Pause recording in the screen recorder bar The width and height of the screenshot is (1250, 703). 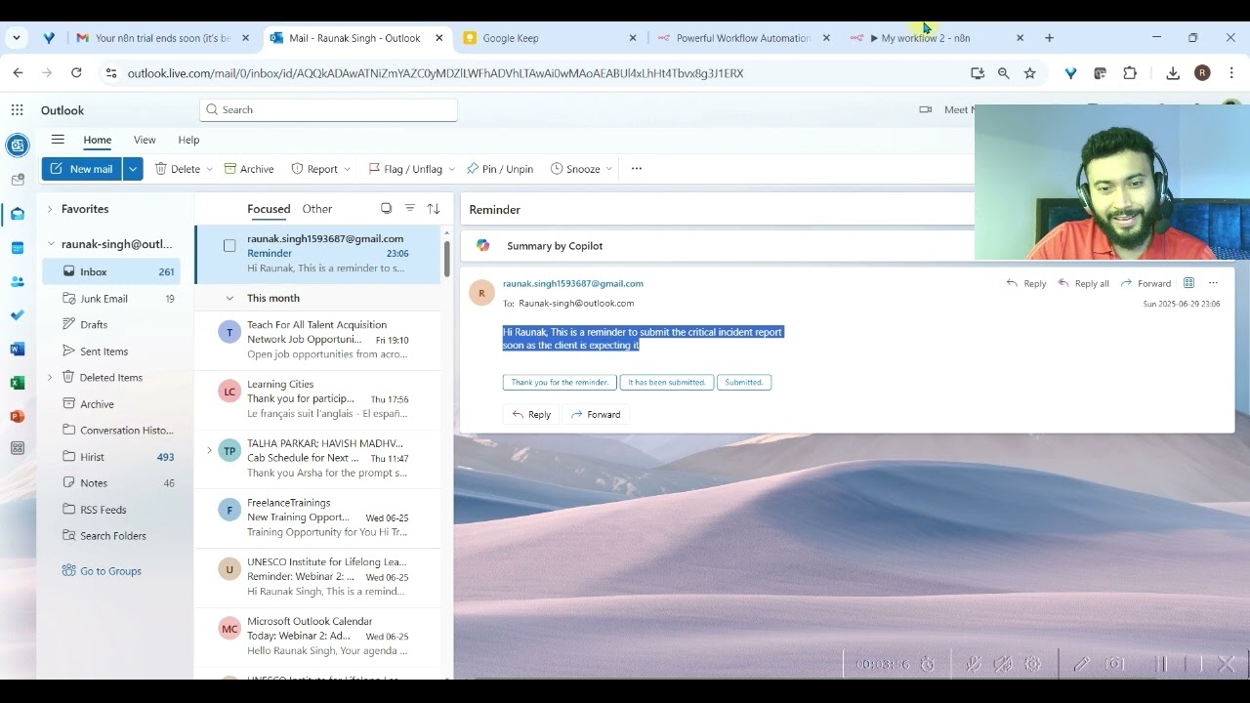click(x=1161, y=664)
